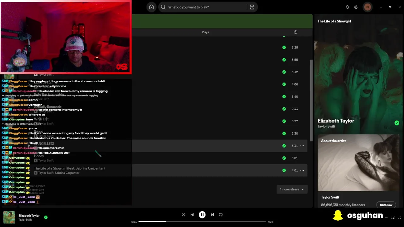Open the miniplayer from the bottom bar
The width and height of the screenshot is (404, 227).
coord(393,217)
